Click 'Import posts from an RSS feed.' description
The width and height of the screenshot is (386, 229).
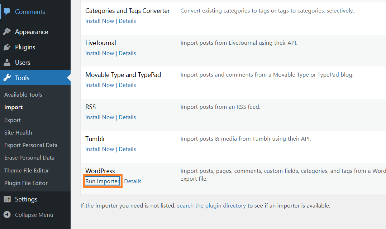pyautogui.click(x=220, y=107)
